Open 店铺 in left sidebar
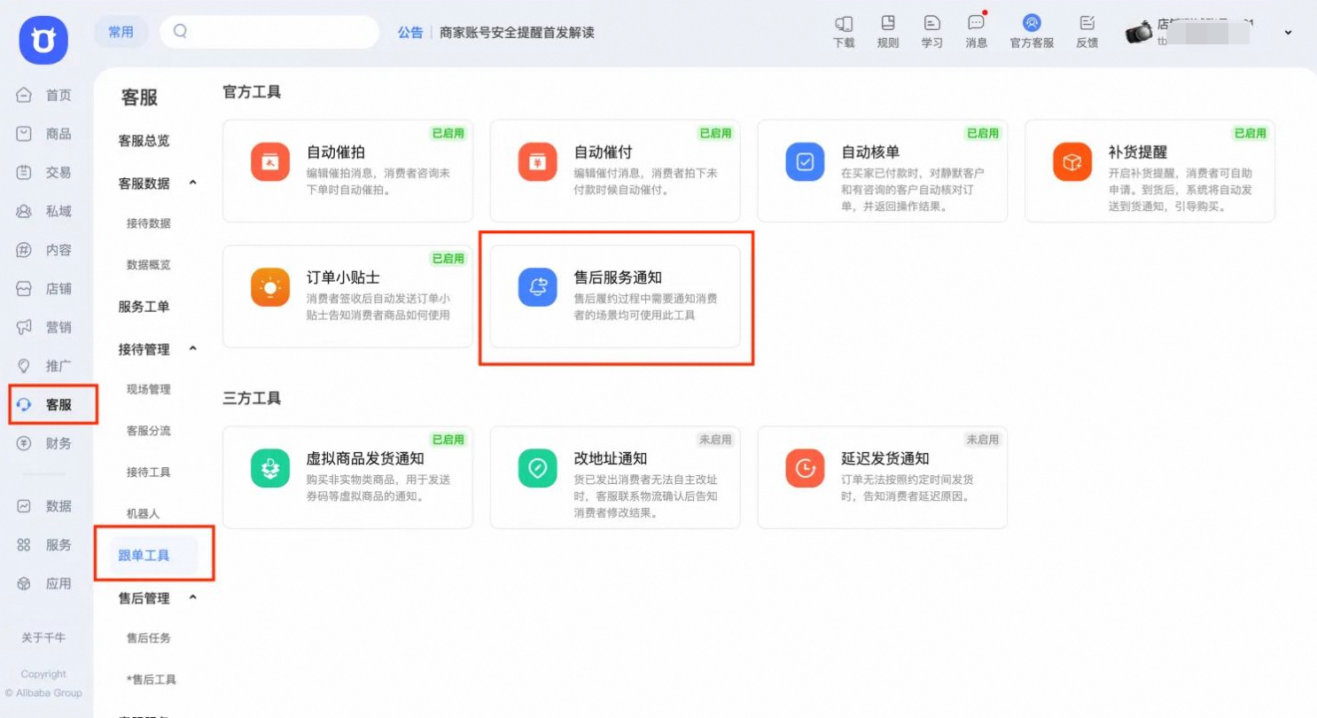 click(44, 288)
